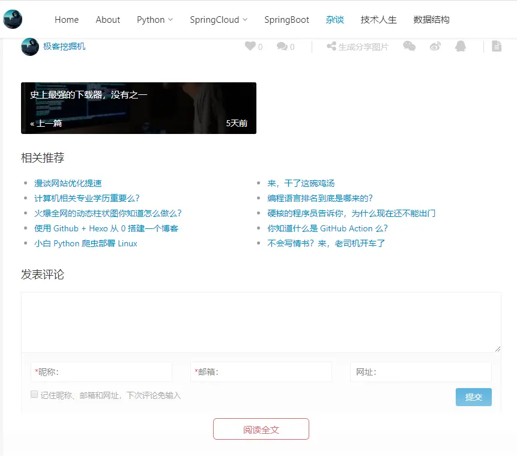Image resolution: width=517 pixels, height=456 pixels.
Task: Tick the 记住昵称、邮箱和网址 checkbox
Action: [34, 394]
